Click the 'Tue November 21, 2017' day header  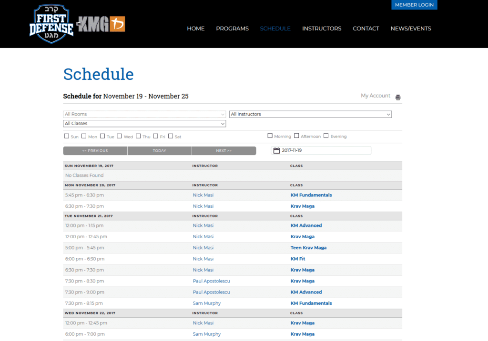point(89,216)
